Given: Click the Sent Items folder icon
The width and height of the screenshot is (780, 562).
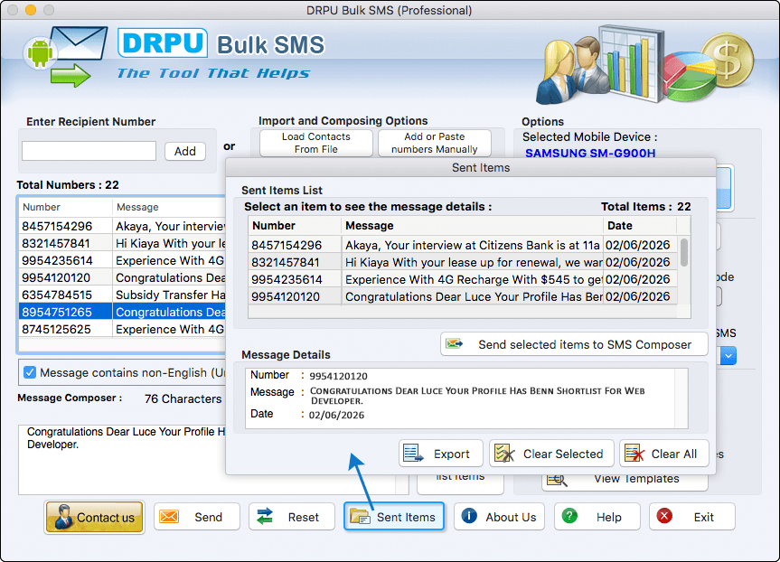Looking at the screenshot, I should coord(360,517).
